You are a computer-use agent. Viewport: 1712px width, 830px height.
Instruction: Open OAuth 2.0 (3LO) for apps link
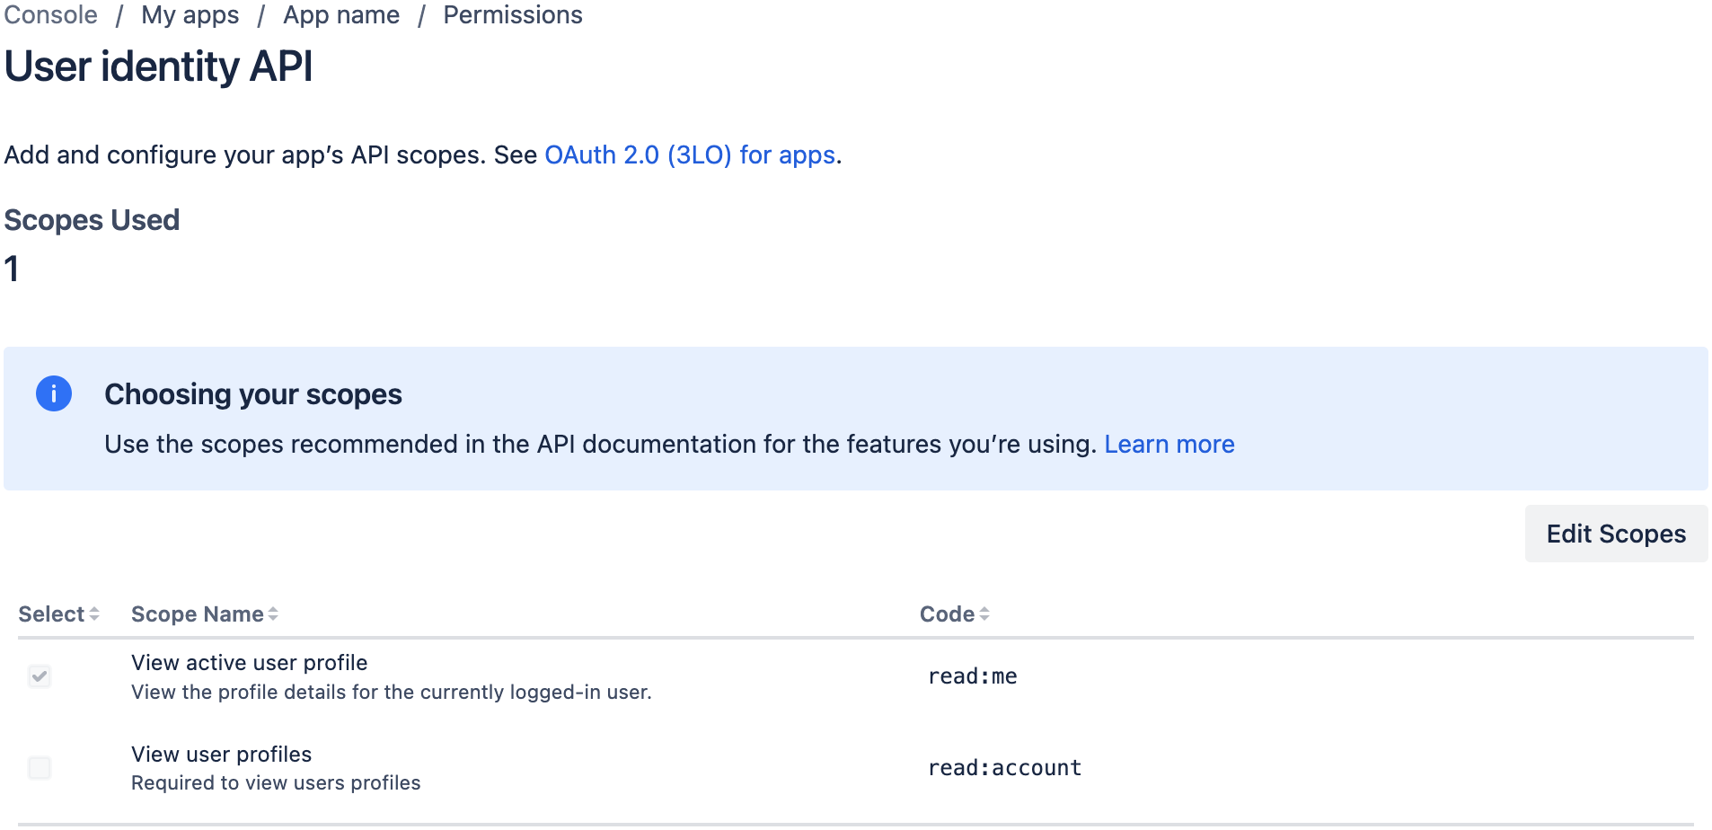tap(690, 155)
